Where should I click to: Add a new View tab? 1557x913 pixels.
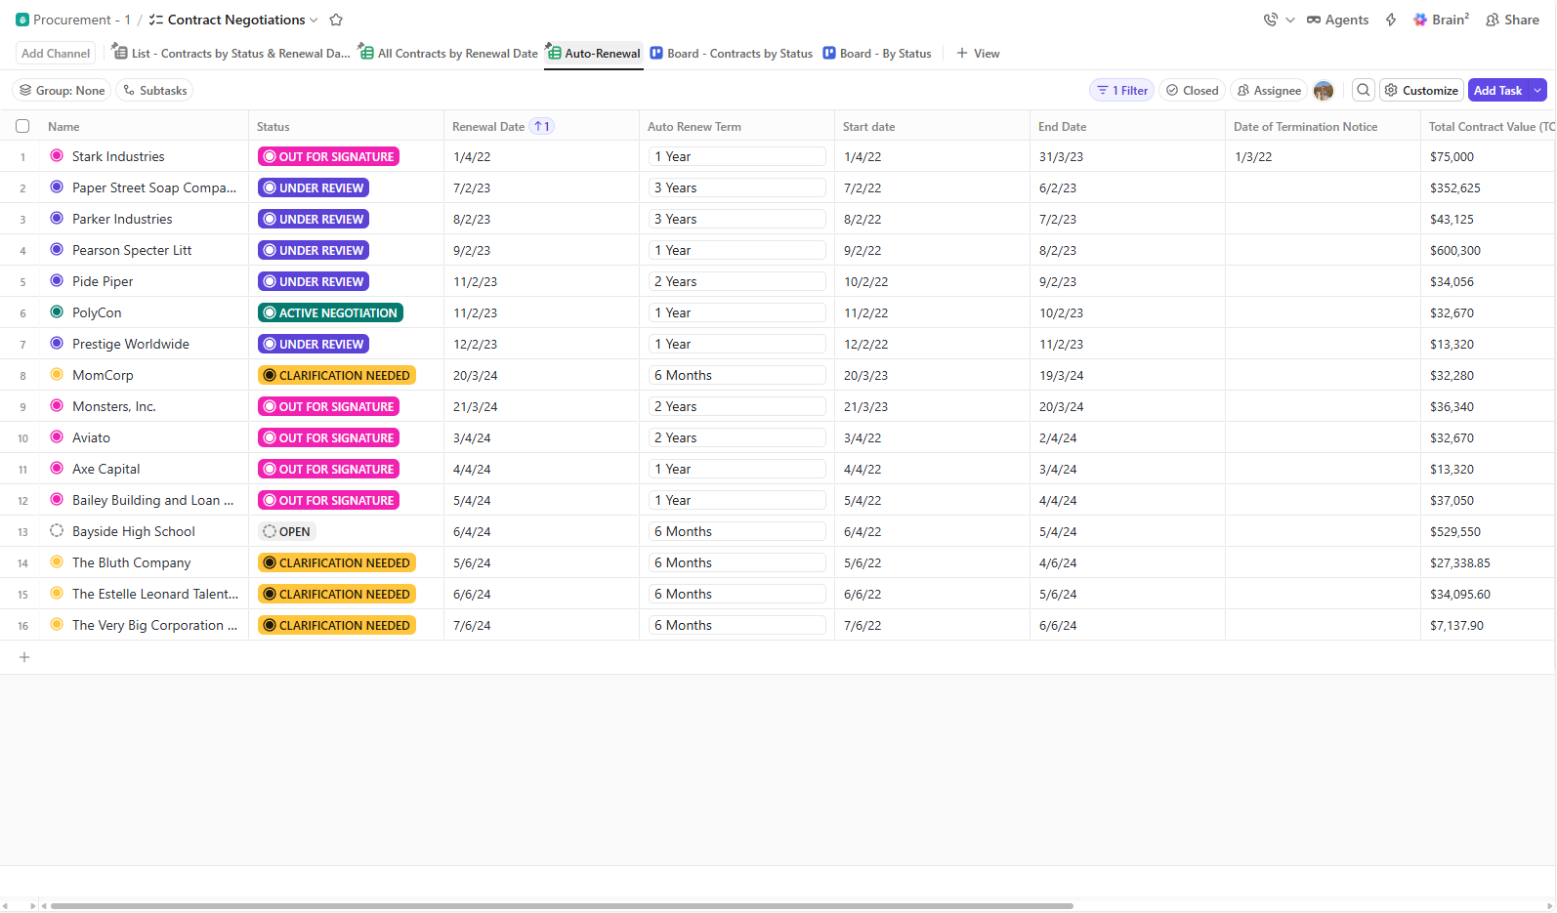[978, 54]
